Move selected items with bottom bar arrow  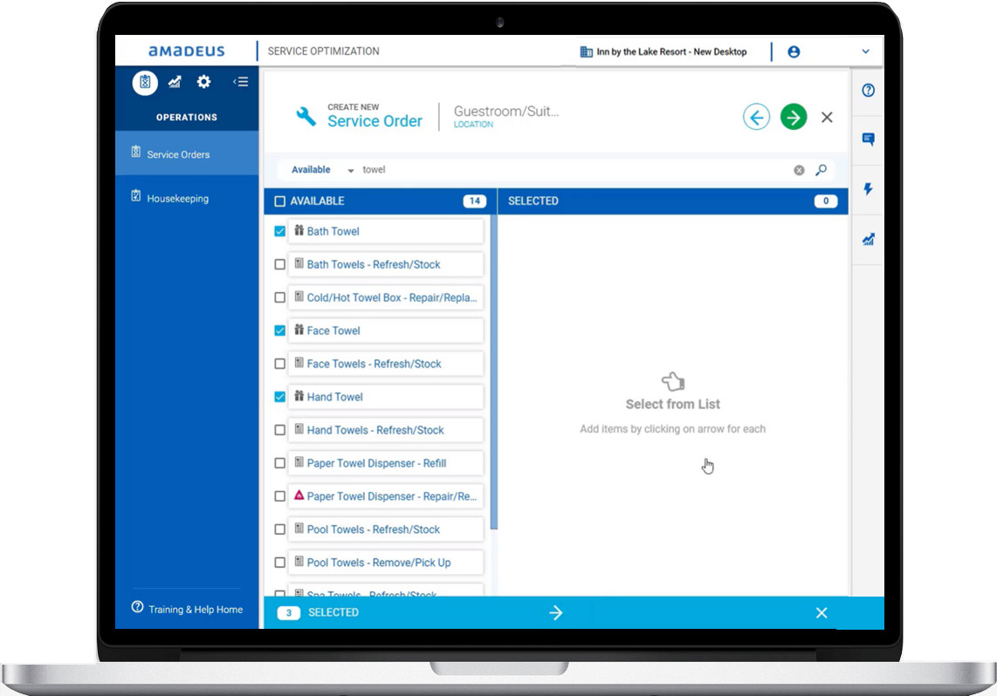point(556,612)
